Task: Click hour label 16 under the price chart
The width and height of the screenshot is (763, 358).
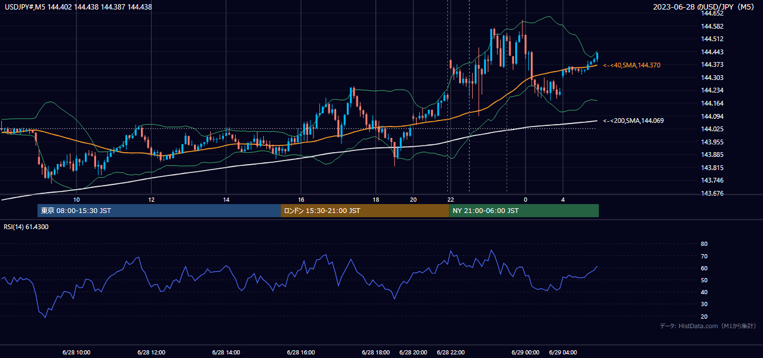Action: pyautogui.click(x=301, y=199)
